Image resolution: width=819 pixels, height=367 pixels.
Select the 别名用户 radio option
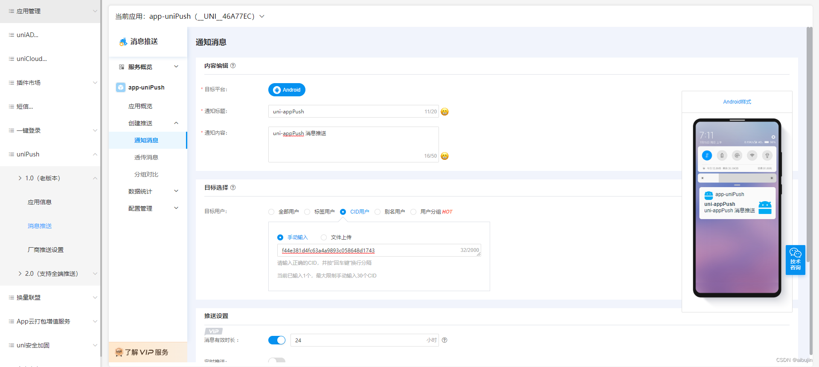pyautogui.click(x=378, y=212)
